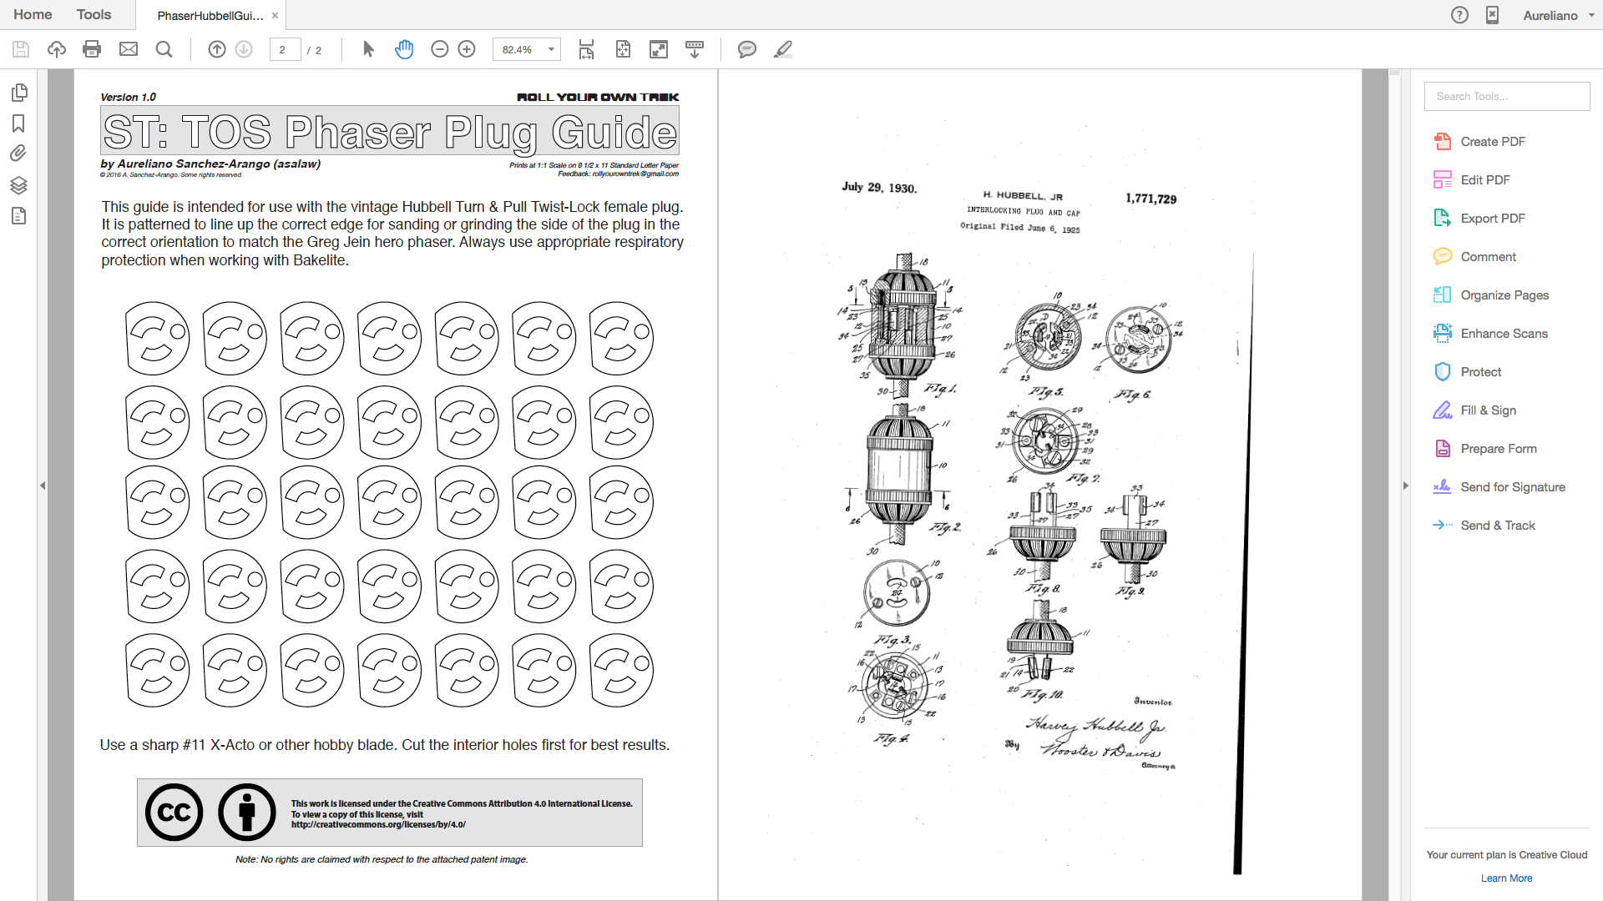
Task: Go to previous page arrow
Action: click(217, 50)
